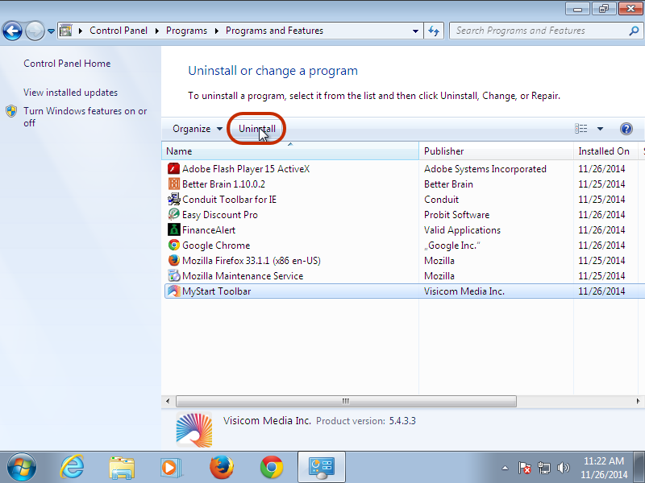The image size is (645, 483).
Task: Open the help question mark icon
Action: click(x=626, y=129)
